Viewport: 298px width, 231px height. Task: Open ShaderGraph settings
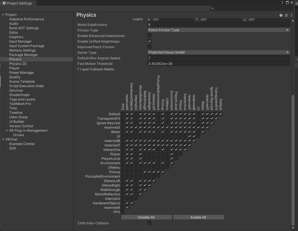(19, 95)
